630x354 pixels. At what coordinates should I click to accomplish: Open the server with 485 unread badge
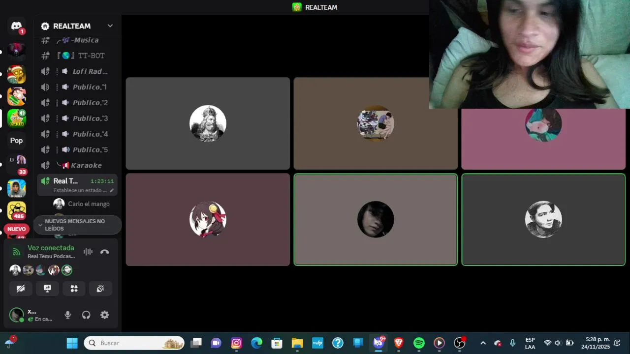(16, 210)
